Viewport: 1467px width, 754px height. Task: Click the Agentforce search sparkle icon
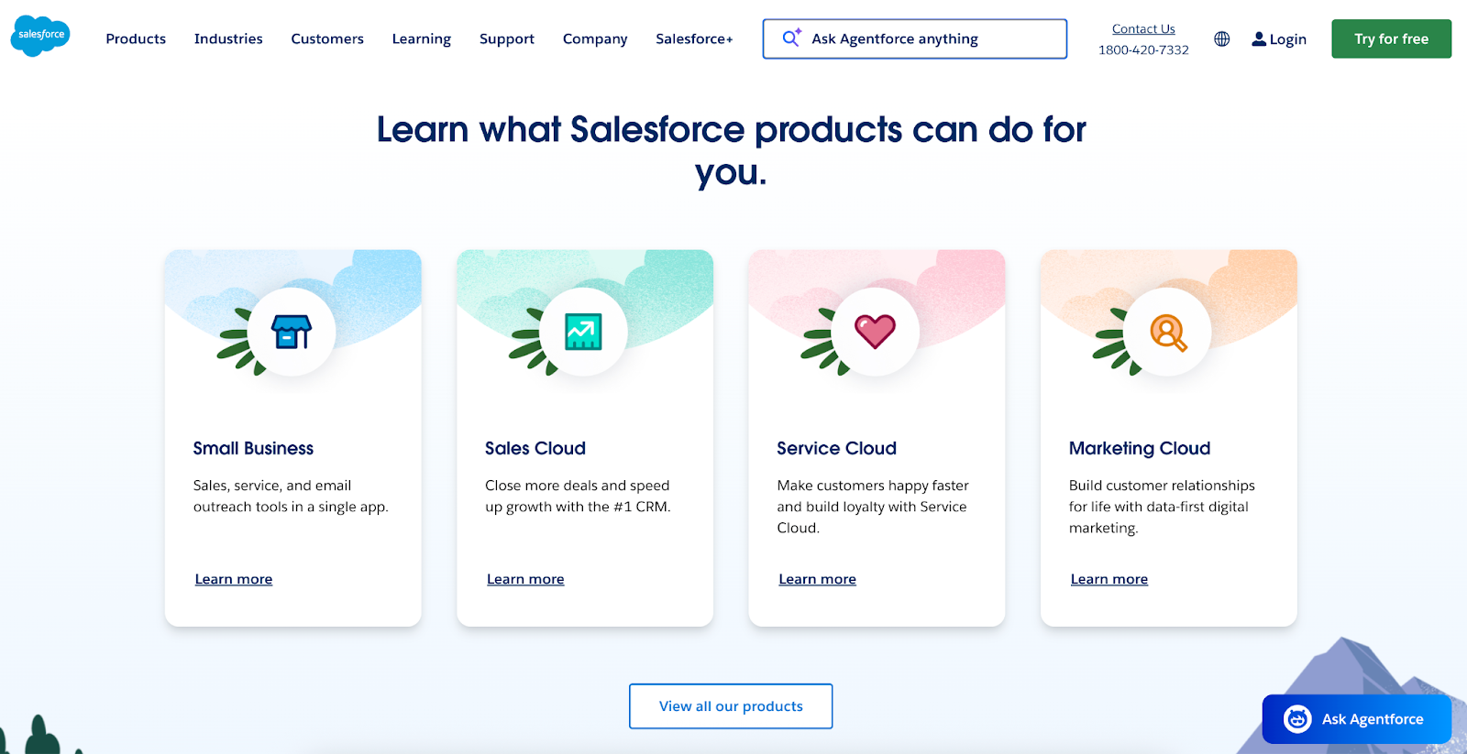click(x=791, y=38)
